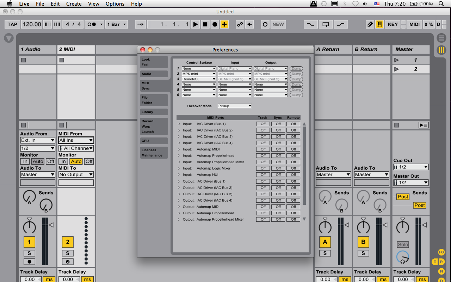Toggle the Returns section R button
451x282 pixels.
(441, 262)
